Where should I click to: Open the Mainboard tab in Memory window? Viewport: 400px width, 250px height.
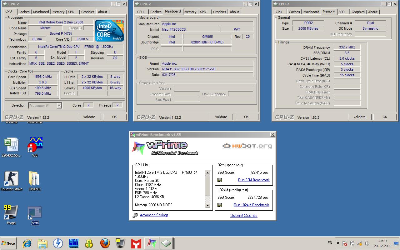(311, 12)
